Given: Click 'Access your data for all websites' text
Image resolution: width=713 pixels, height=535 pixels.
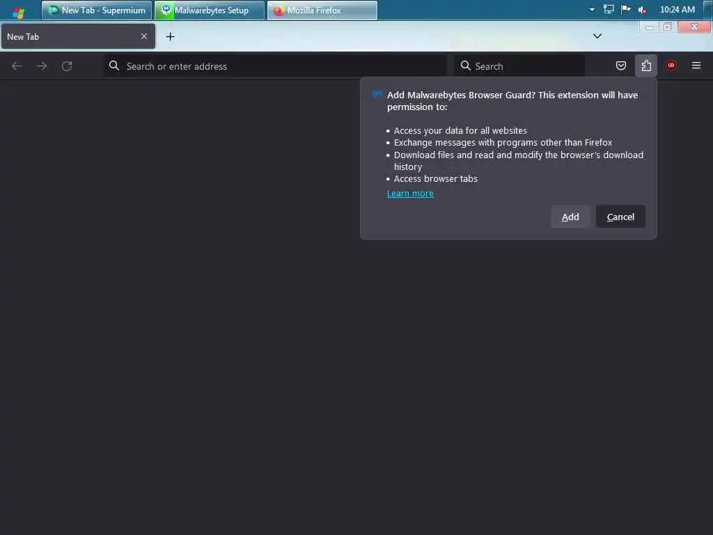Looking at the screenshot, I should tap(460, 130).
